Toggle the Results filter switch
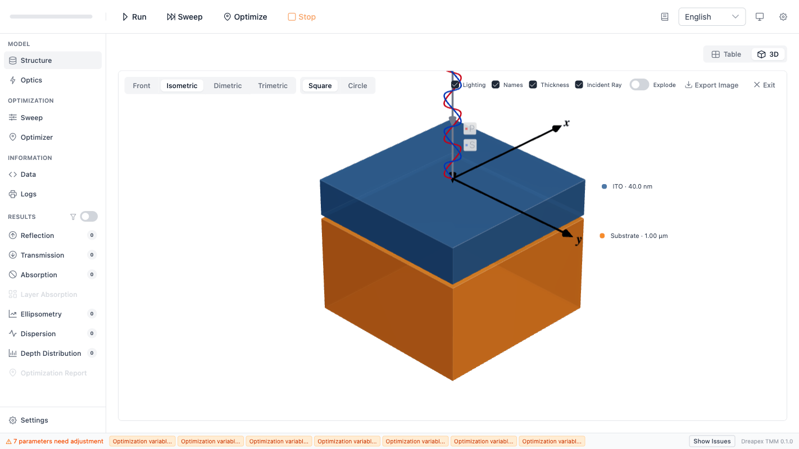The image size is (799, 449). 88,216
